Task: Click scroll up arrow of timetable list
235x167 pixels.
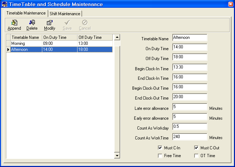Action: point(117,37)
